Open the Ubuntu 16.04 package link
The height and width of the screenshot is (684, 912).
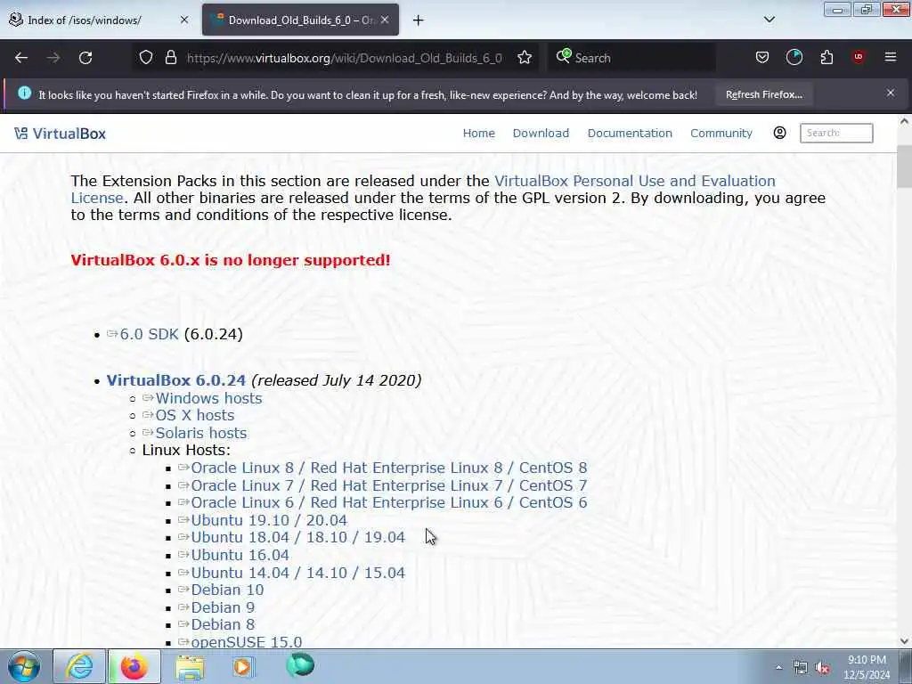[240, 556]
